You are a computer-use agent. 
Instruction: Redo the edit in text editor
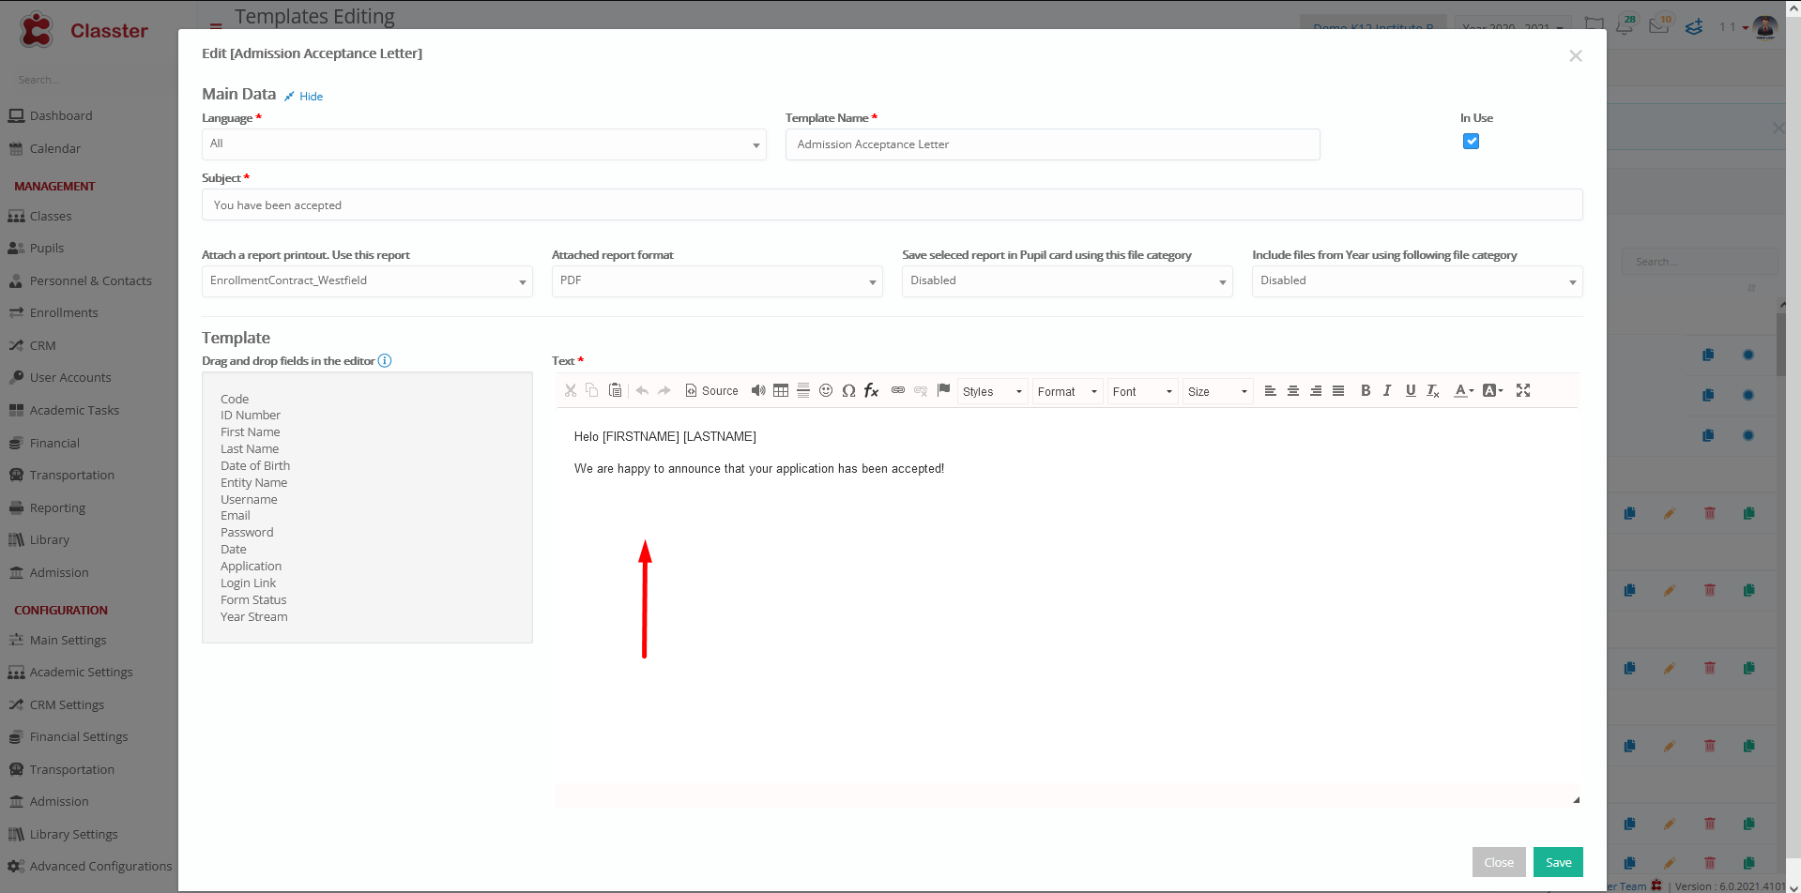664,390
